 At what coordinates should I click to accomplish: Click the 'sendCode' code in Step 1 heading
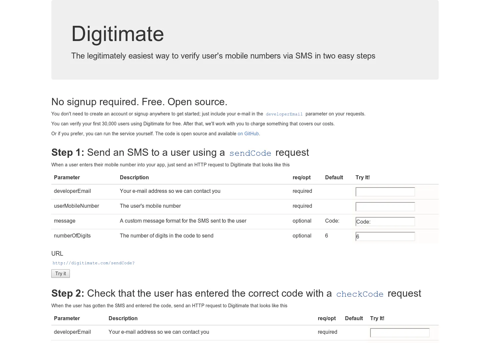tap(250, 153)
